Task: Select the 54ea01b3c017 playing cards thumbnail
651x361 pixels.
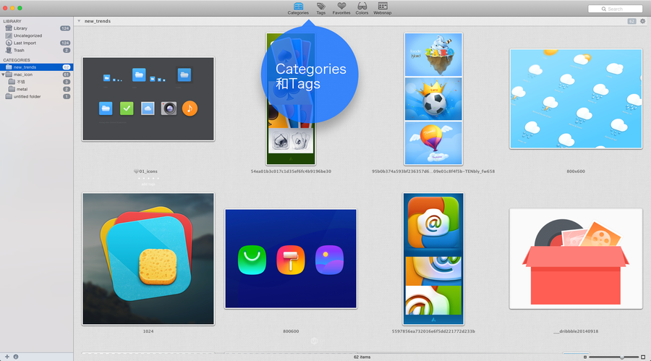Action: point(291,99)
